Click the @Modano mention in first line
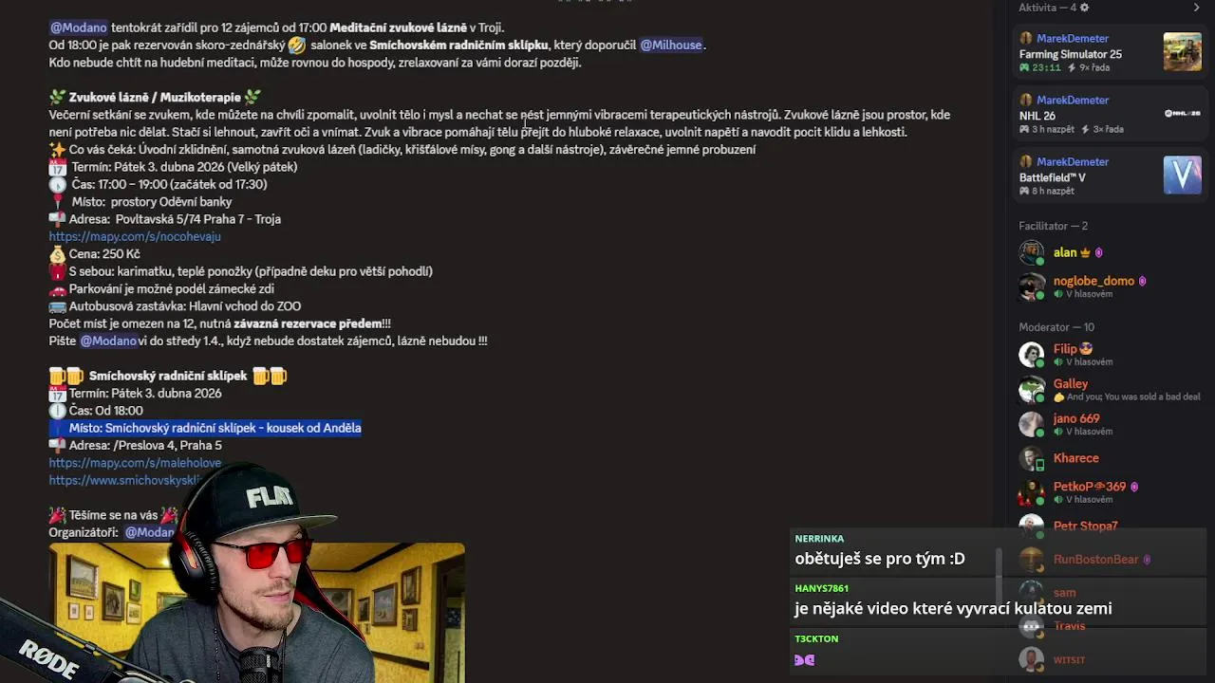This screenshot has width=1215, height=683. [x=78, y=28]
